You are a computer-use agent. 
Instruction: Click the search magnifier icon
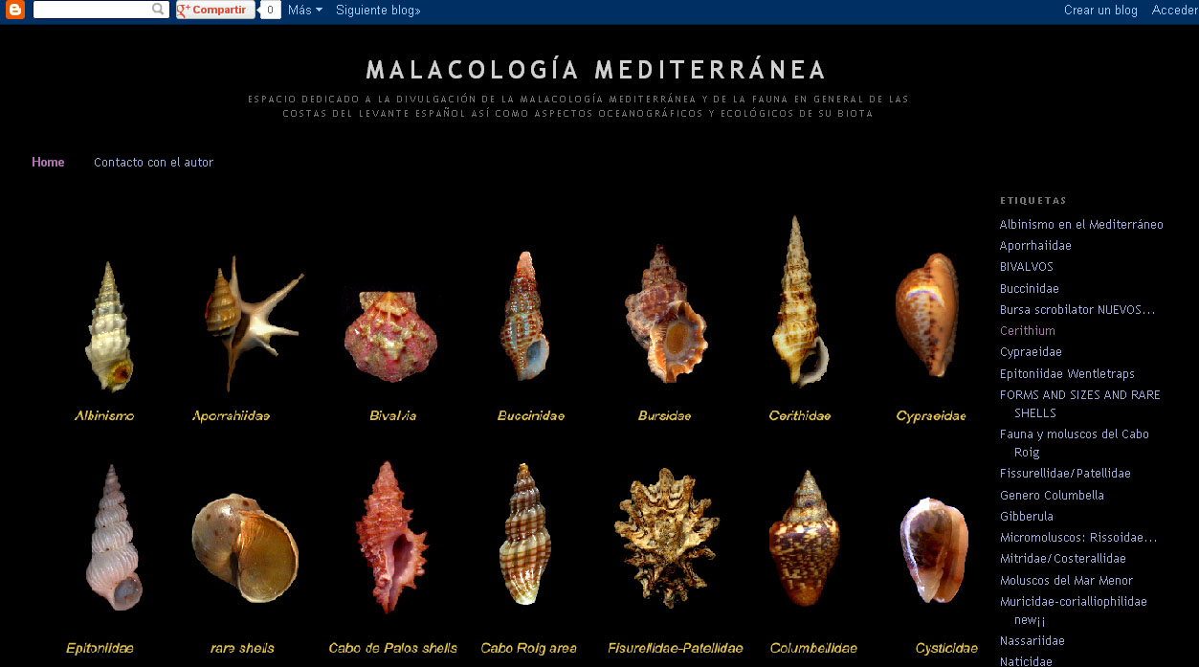[x=158, y=10]
